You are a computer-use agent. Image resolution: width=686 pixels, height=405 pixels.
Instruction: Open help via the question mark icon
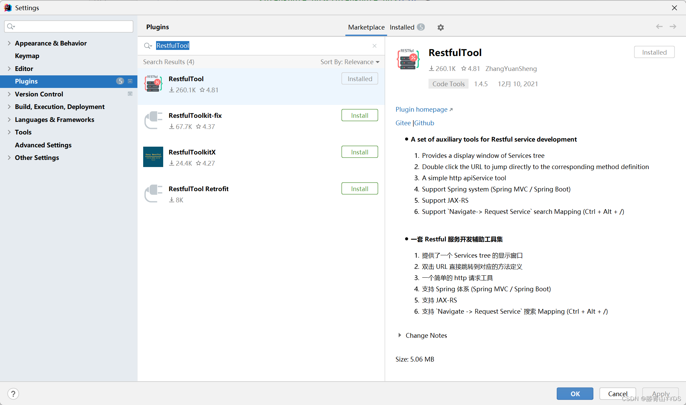(x=13, y=394)
